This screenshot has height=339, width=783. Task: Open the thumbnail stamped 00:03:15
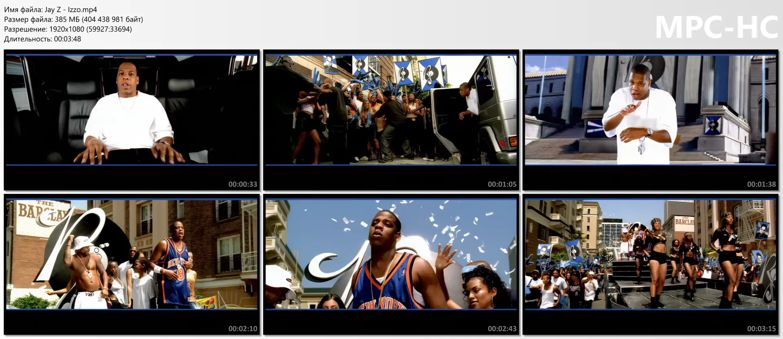point(650,264)
